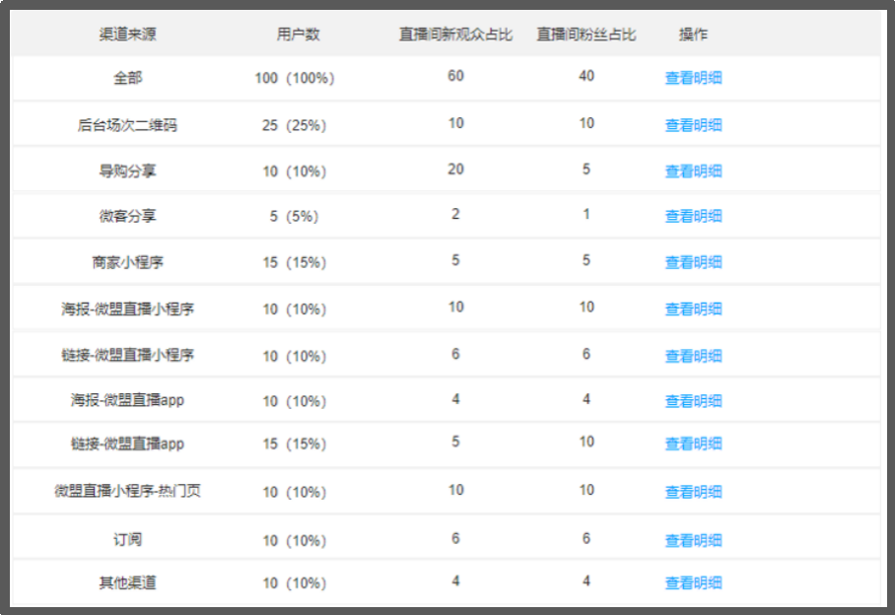Select new-audience value 2 in 微客分享 row
Image resolution: width=895 pixels, height=615 pixels.
455,215
